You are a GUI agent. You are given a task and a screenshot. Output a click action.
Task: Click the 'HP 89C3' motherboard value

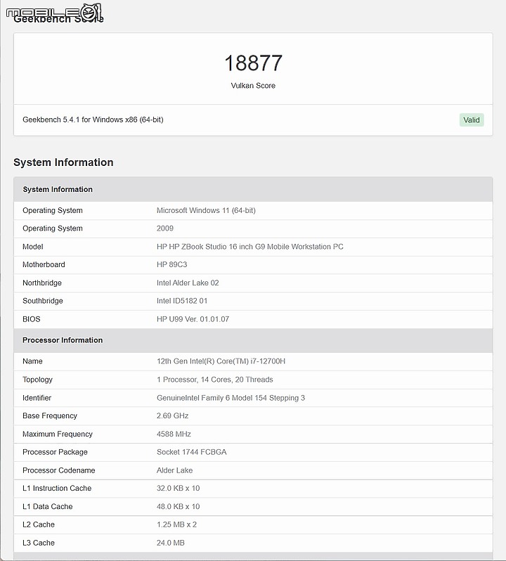click(171, 264)
